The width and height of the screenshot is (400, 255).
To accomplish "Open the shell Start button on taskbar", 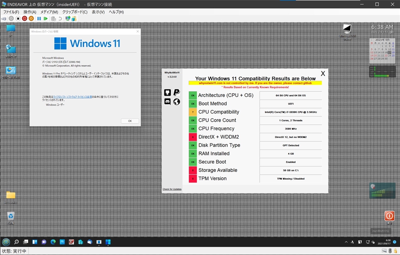I will click(x=6, y=242).
